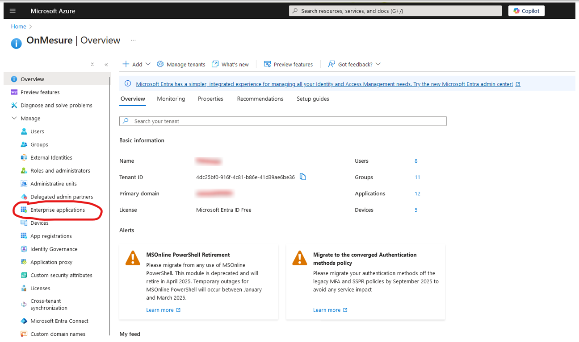This screenshot has width=579, height=342.
Task: Click the Search your tenant field
Action: click(283, 121)
